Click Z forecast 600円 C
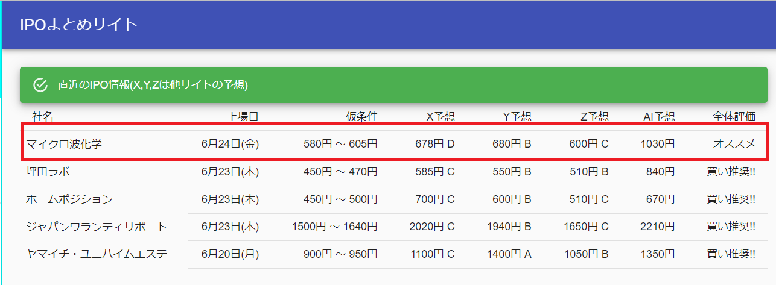 (589, 144)
